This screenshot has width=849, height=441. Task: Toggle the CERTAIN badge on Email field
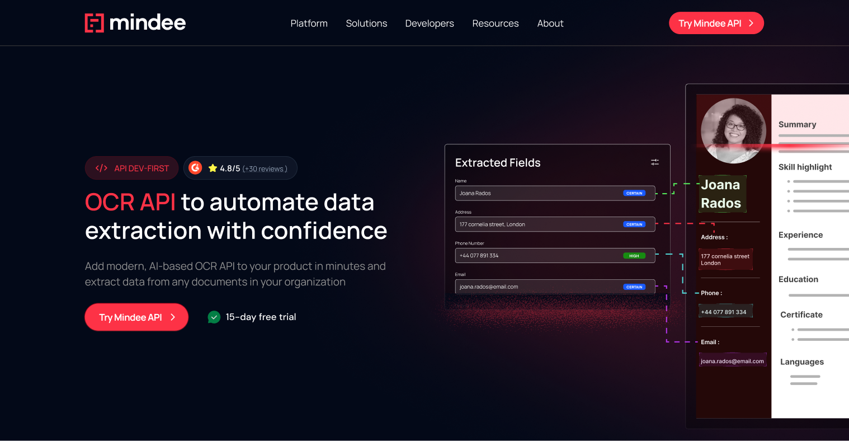[x=634, y=287]
